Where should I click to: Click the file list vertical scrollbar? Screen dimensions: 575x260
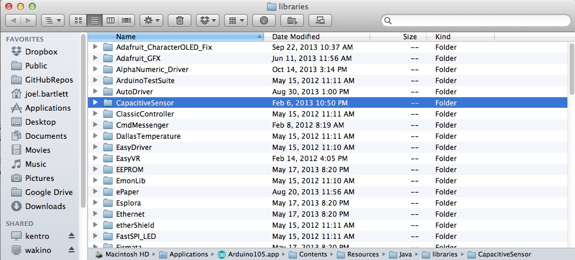click(x=572, y=69)
